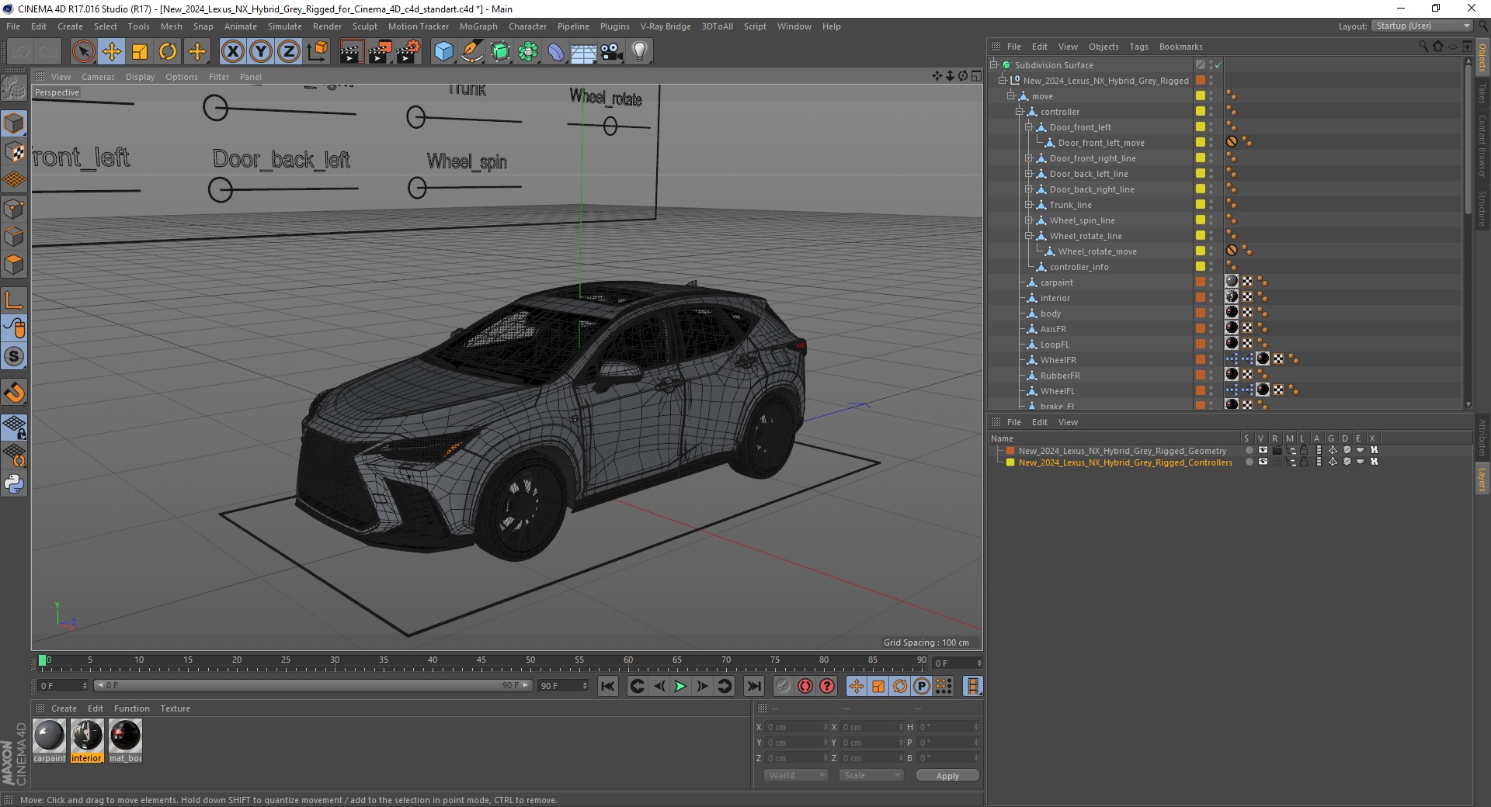Select the mat_body material thumbnail
Viewport: 1491px width, 807px height.
(x=125, y=736)
